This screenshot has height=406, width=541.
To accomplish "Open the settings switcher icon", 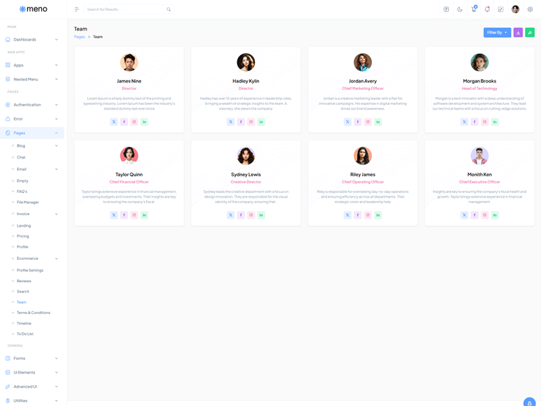I will [530, 9].
